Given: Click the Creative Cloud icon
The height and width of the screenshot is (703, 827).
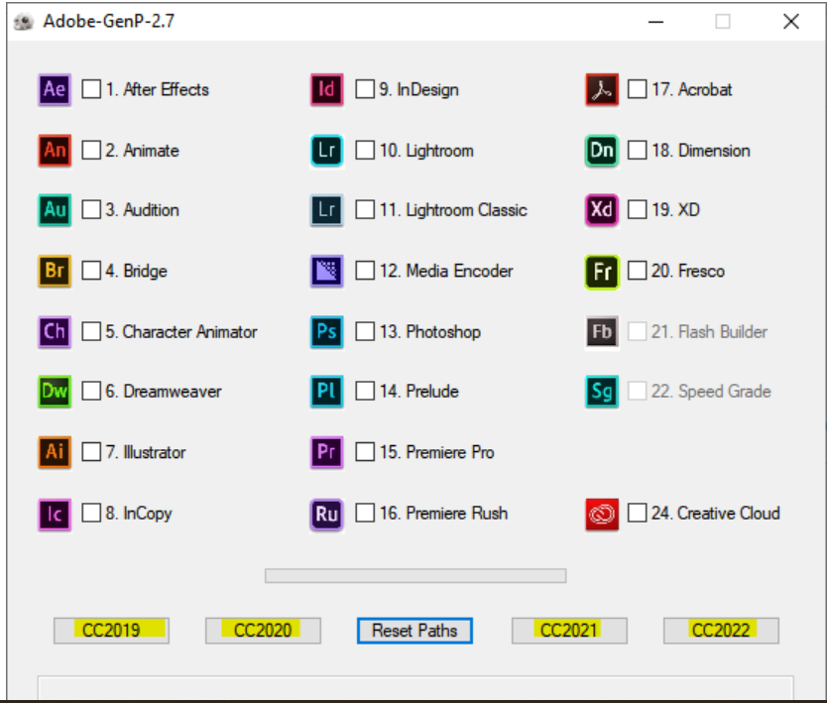Looking at the screenshot, I should coord(602,515).
